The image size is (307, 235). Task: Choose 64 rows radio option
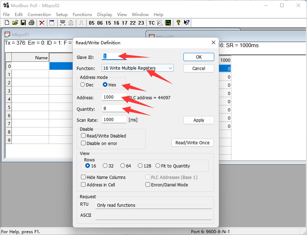click(x=123, y=166)
